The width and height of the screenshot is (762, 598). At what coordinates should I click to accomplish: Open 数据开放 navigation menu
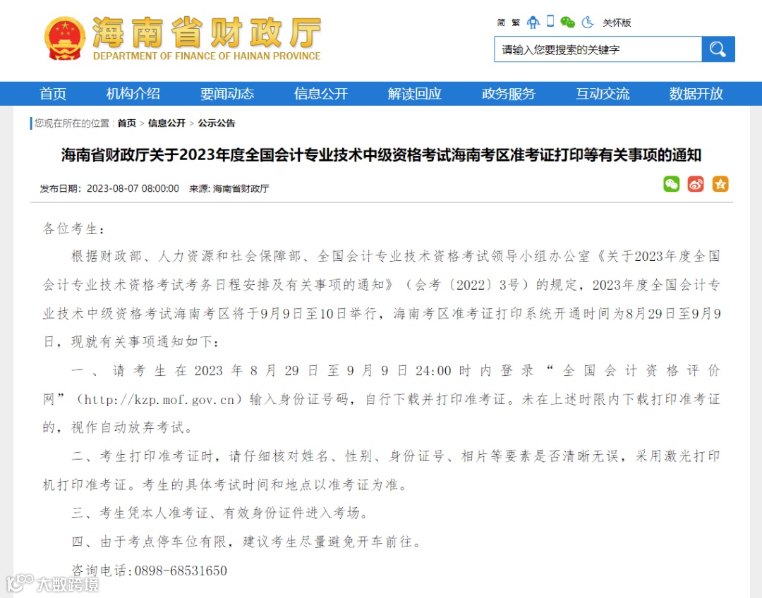(696, 93)
